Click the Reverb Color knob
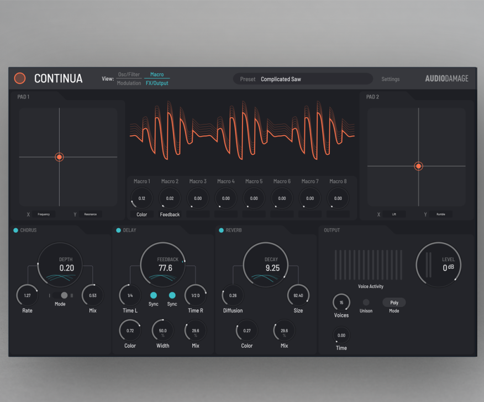484x402 pixels. tap(247, 331)
